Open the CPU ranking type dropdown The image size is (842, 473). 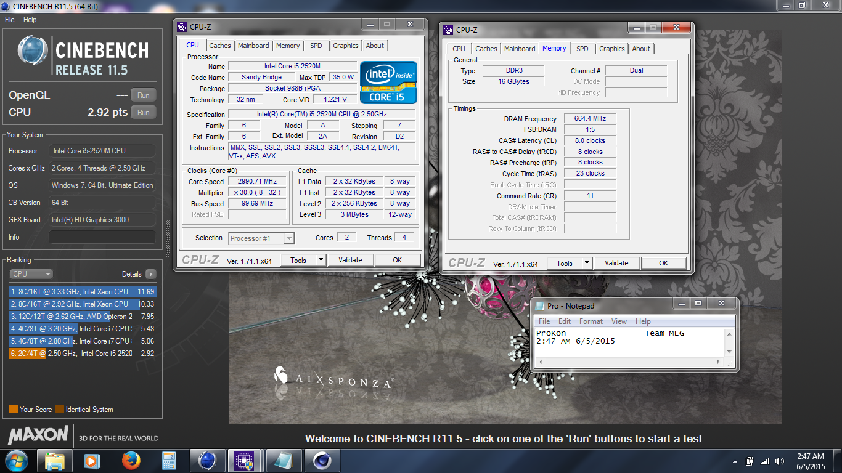[x=31, y=274]
